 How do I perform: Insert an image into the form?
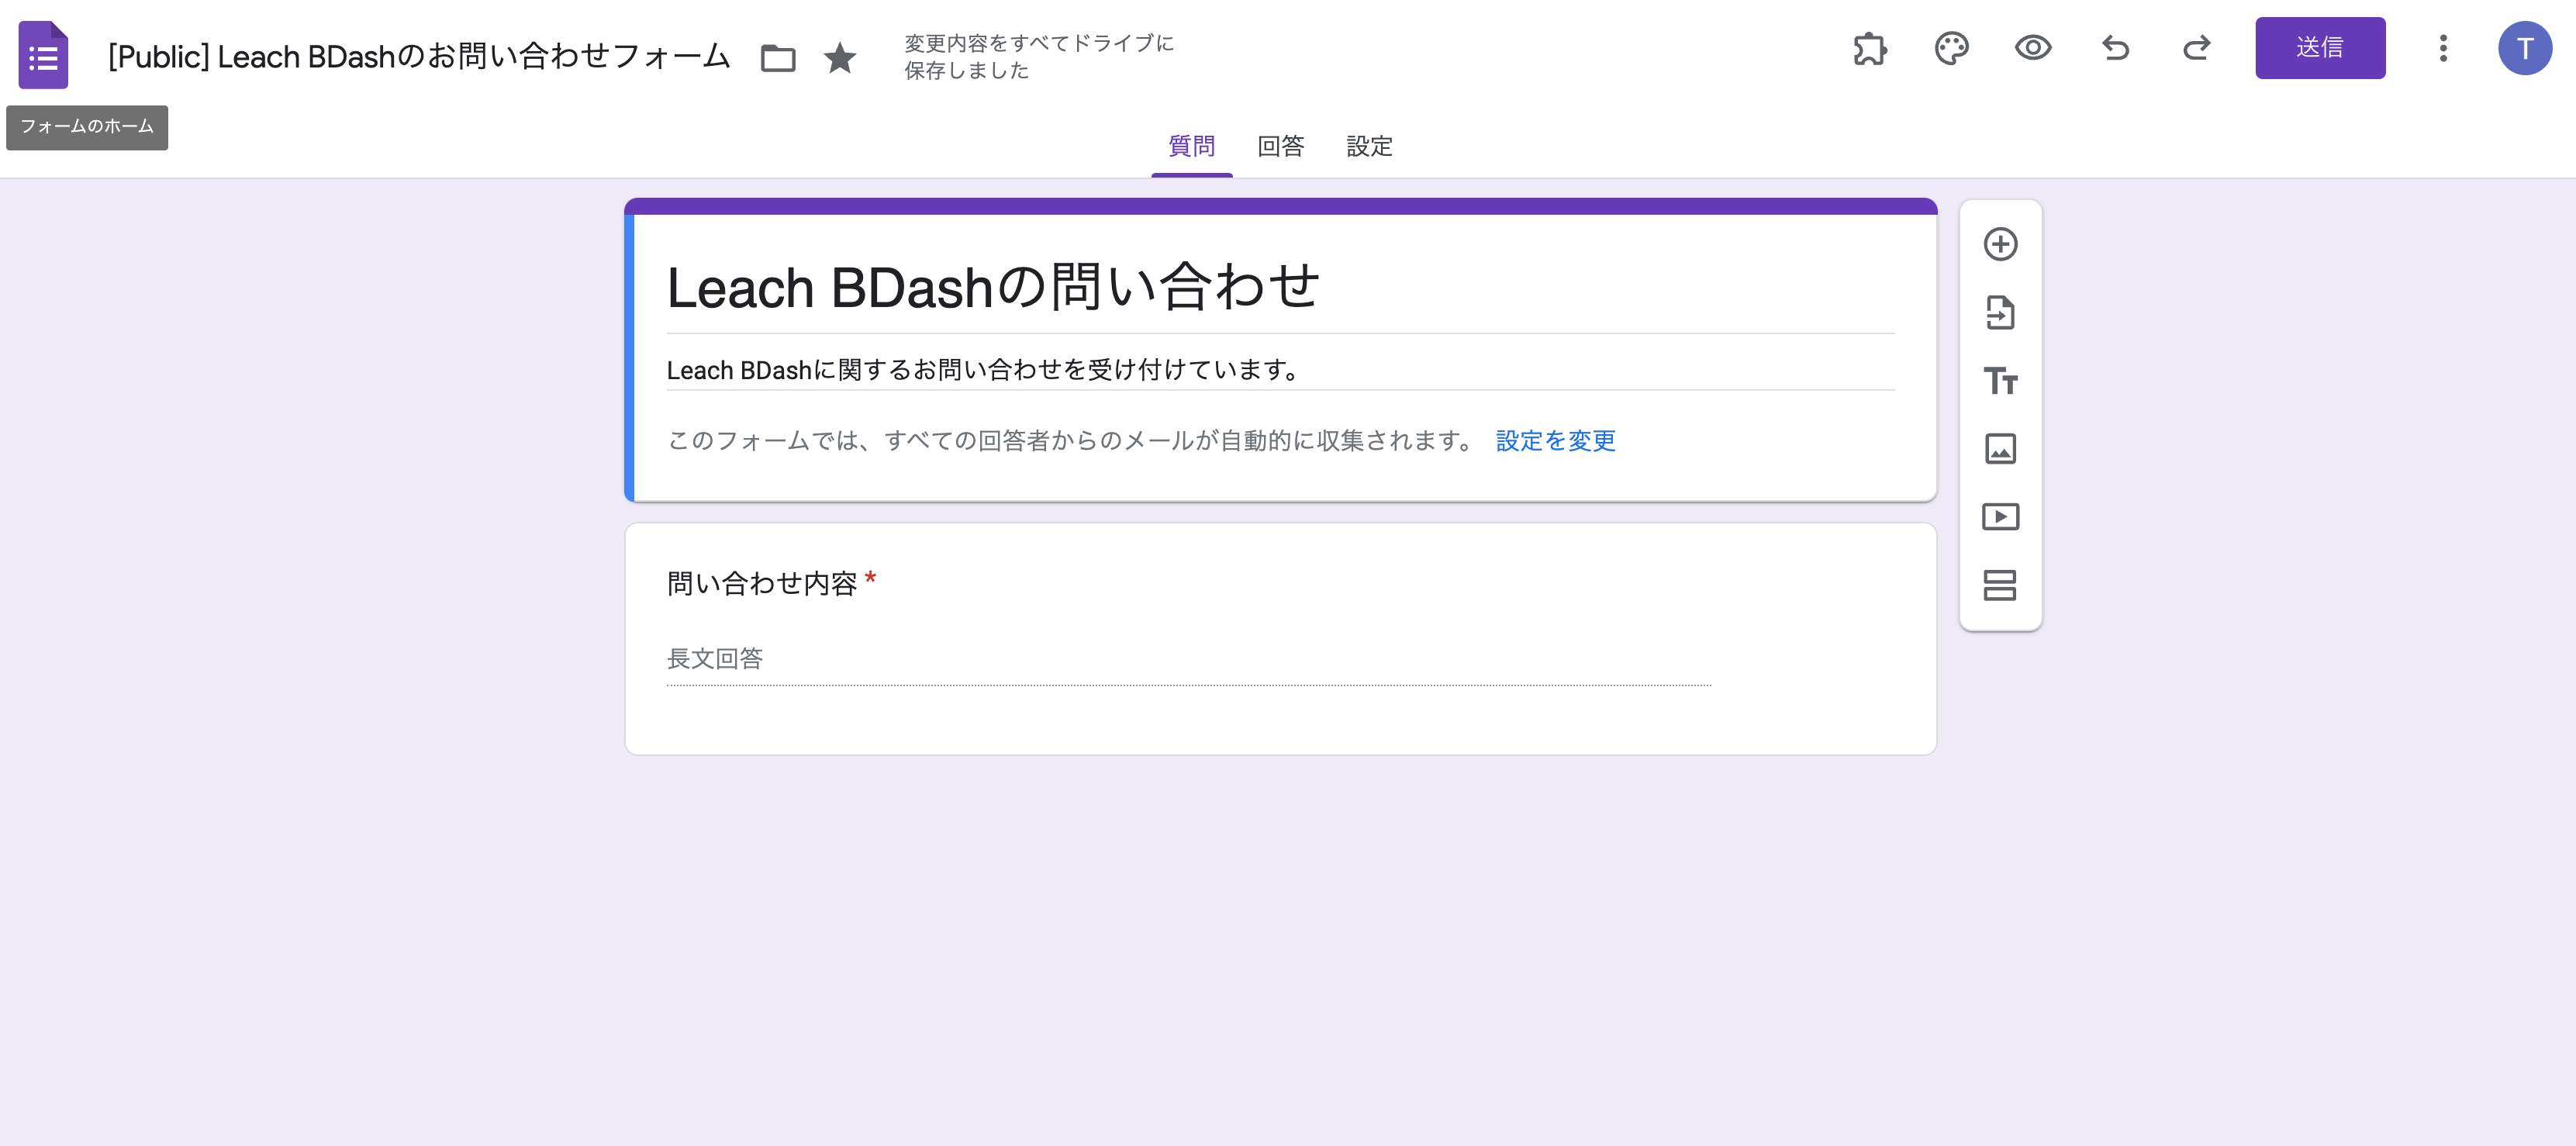[x=2000, y=449]
